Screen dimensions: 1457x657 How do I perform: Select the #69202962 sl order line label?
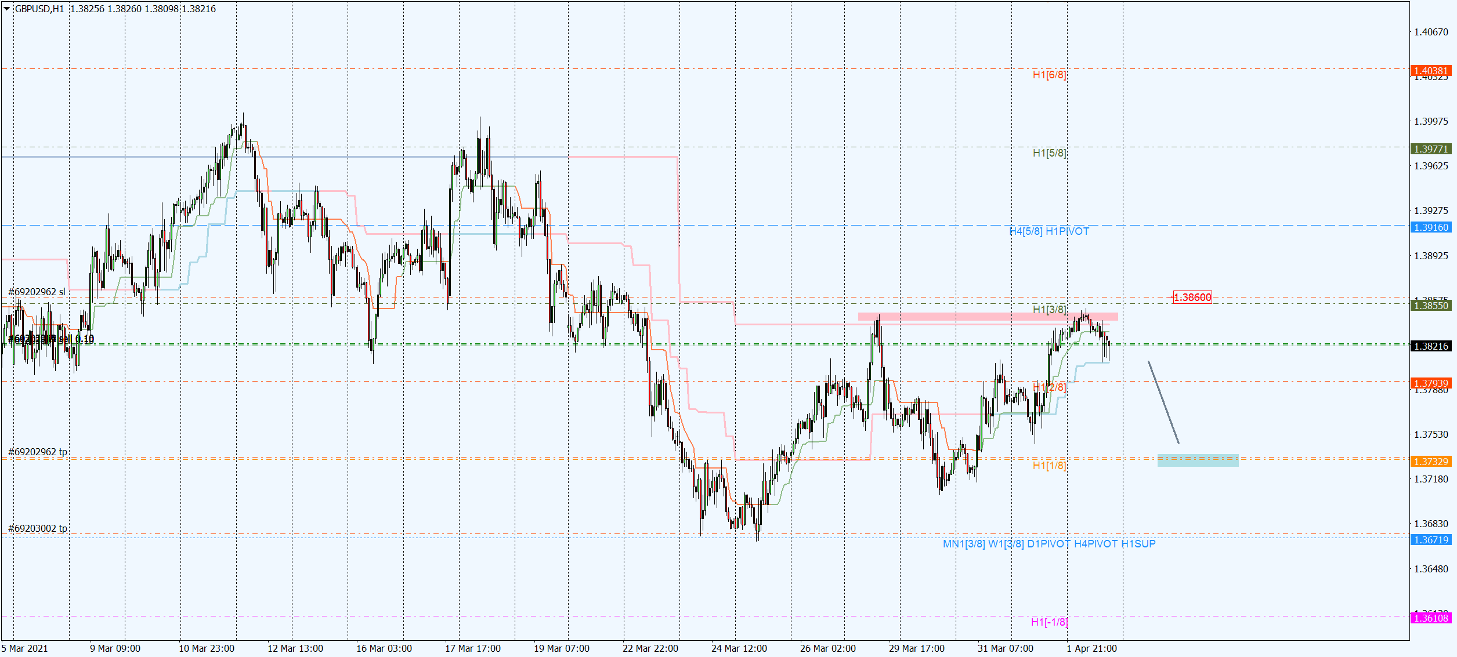37,292
